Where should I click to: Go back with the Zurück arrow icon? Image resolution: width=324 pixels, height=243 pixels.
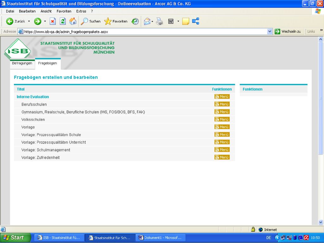9,21
